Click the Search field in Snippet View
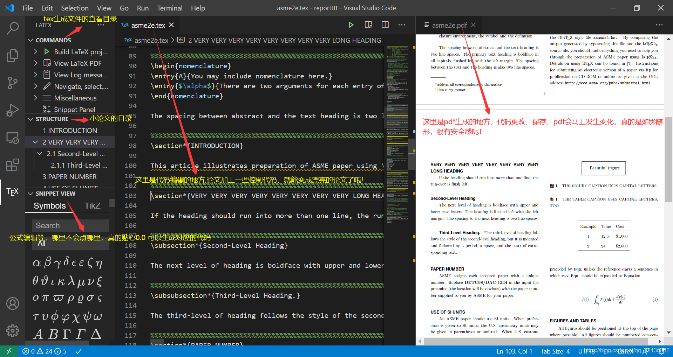The width and height of the screenshot is (673, 357). click(x=70, y=226)
